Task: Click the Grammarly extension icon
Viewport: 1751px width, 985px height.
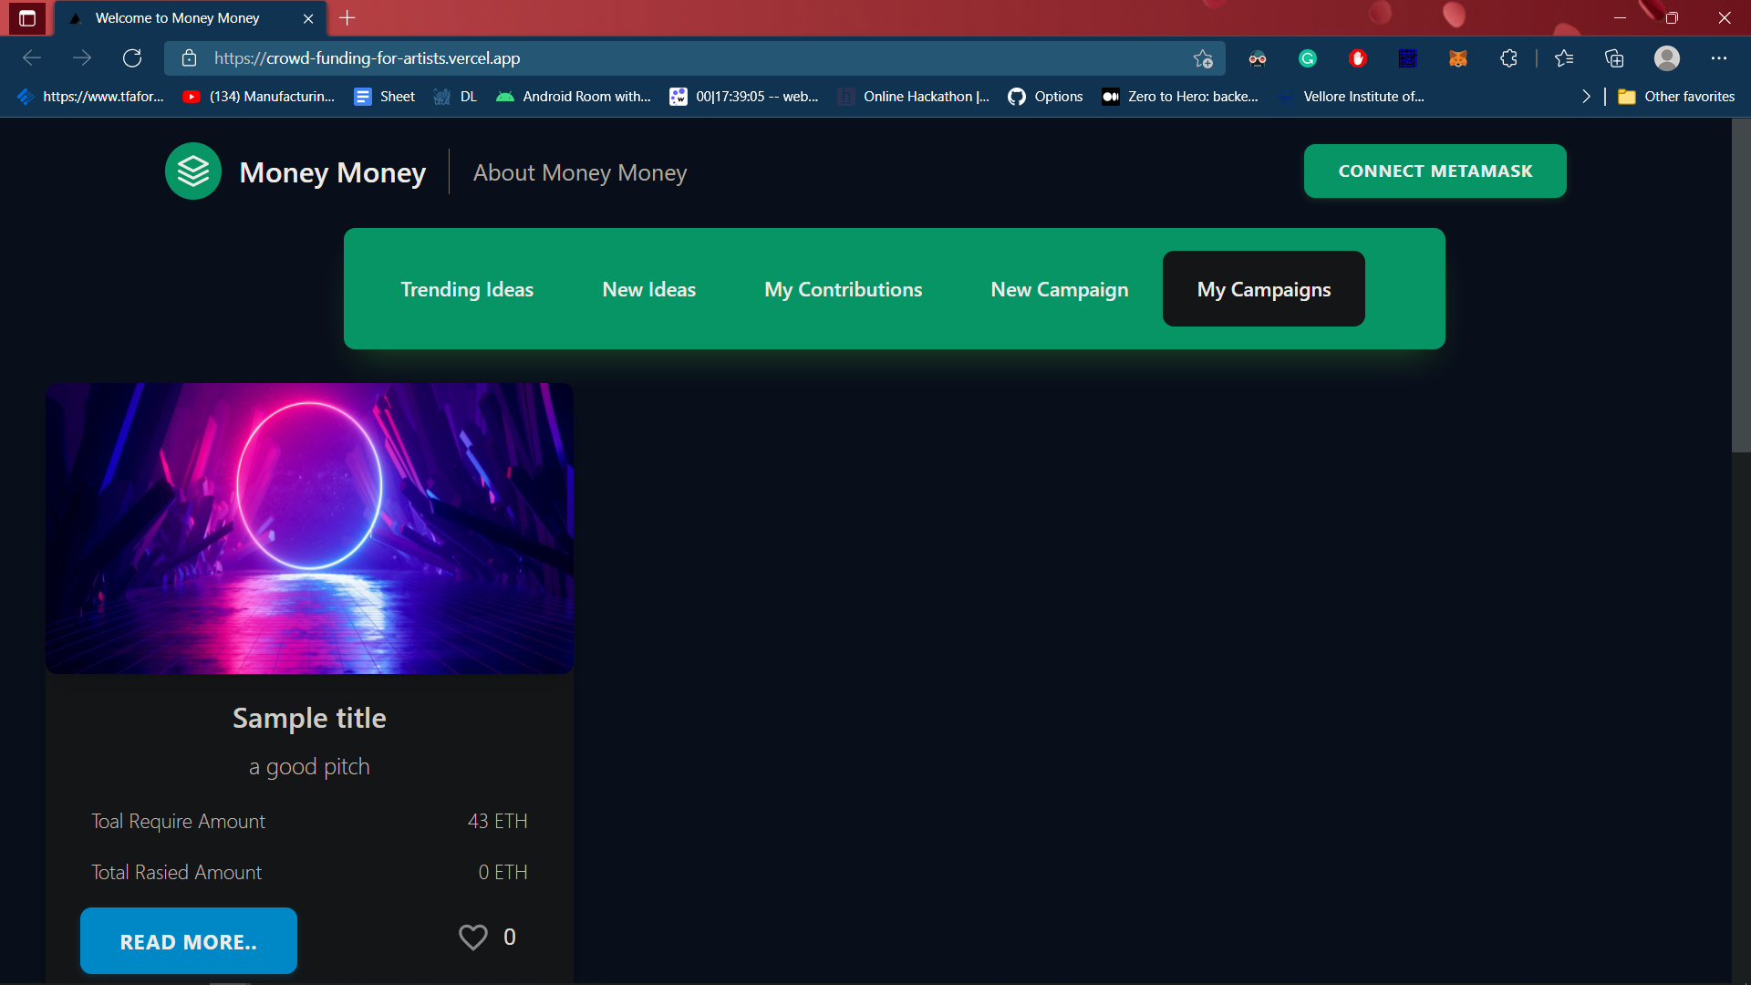Action: coord(1307,58)
